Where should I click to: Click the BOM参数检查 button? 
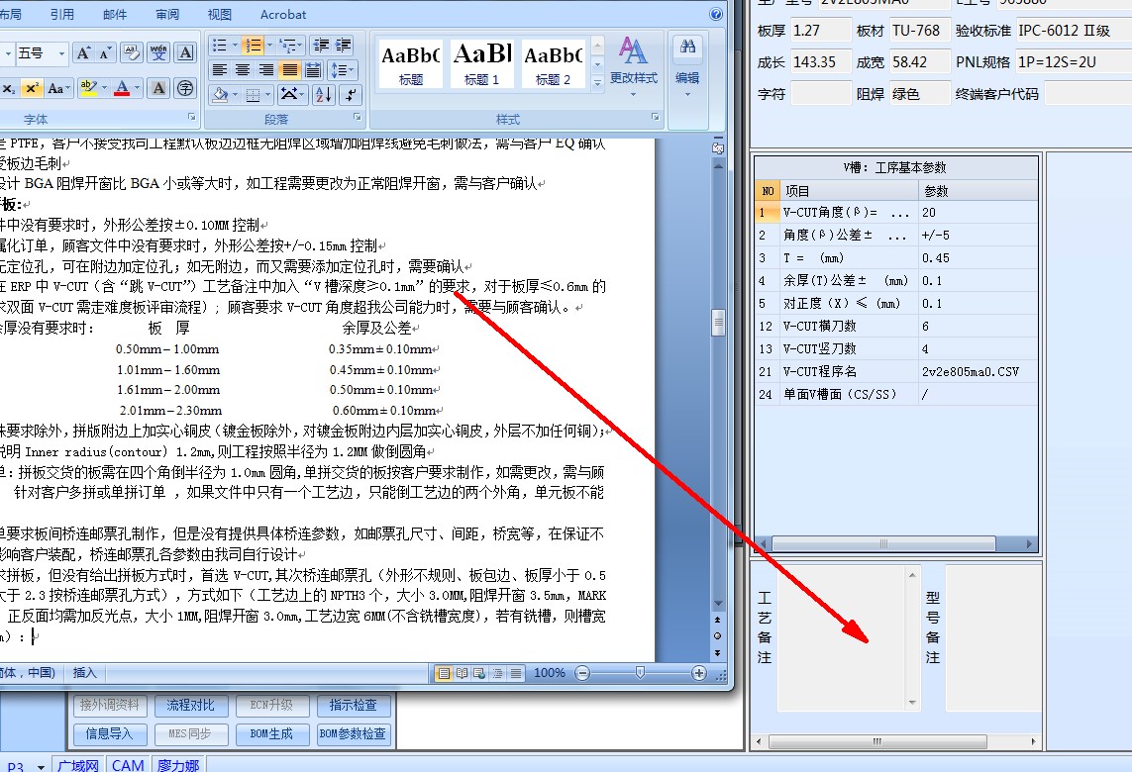tap(353, 733)
